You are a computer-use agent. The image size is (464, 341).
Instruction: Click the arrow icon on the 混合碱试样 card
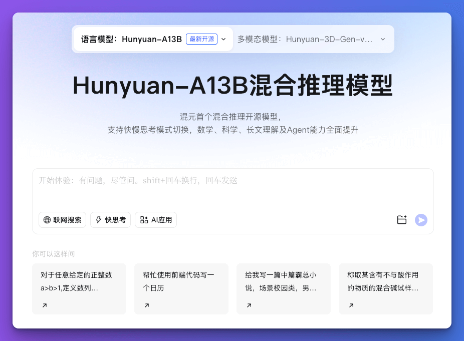(352, 304)
